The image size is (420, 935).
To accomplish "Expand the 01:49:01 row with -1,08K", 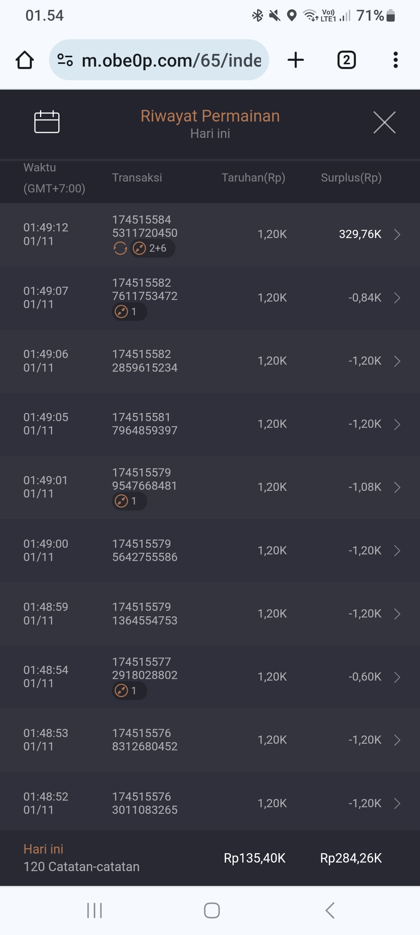I will (x=397, y=487).
